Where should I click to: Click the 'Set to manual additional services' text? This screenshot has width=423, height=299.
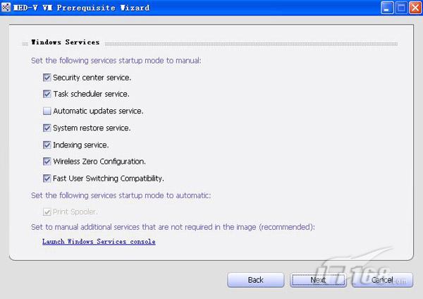click(x=173, y=227)
